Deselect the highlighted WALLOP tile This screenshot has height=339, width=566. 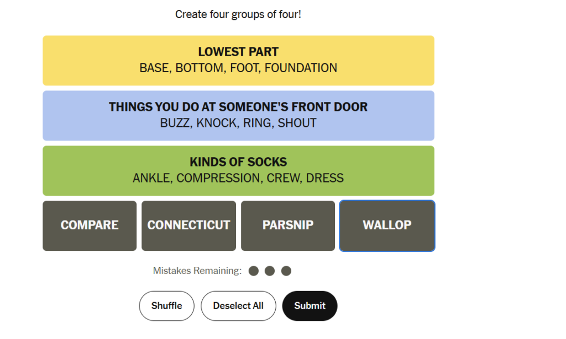387,225
